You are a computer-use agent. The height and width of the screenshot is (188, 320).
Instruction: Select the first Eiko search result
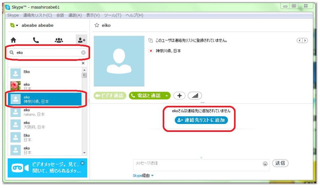45,73
